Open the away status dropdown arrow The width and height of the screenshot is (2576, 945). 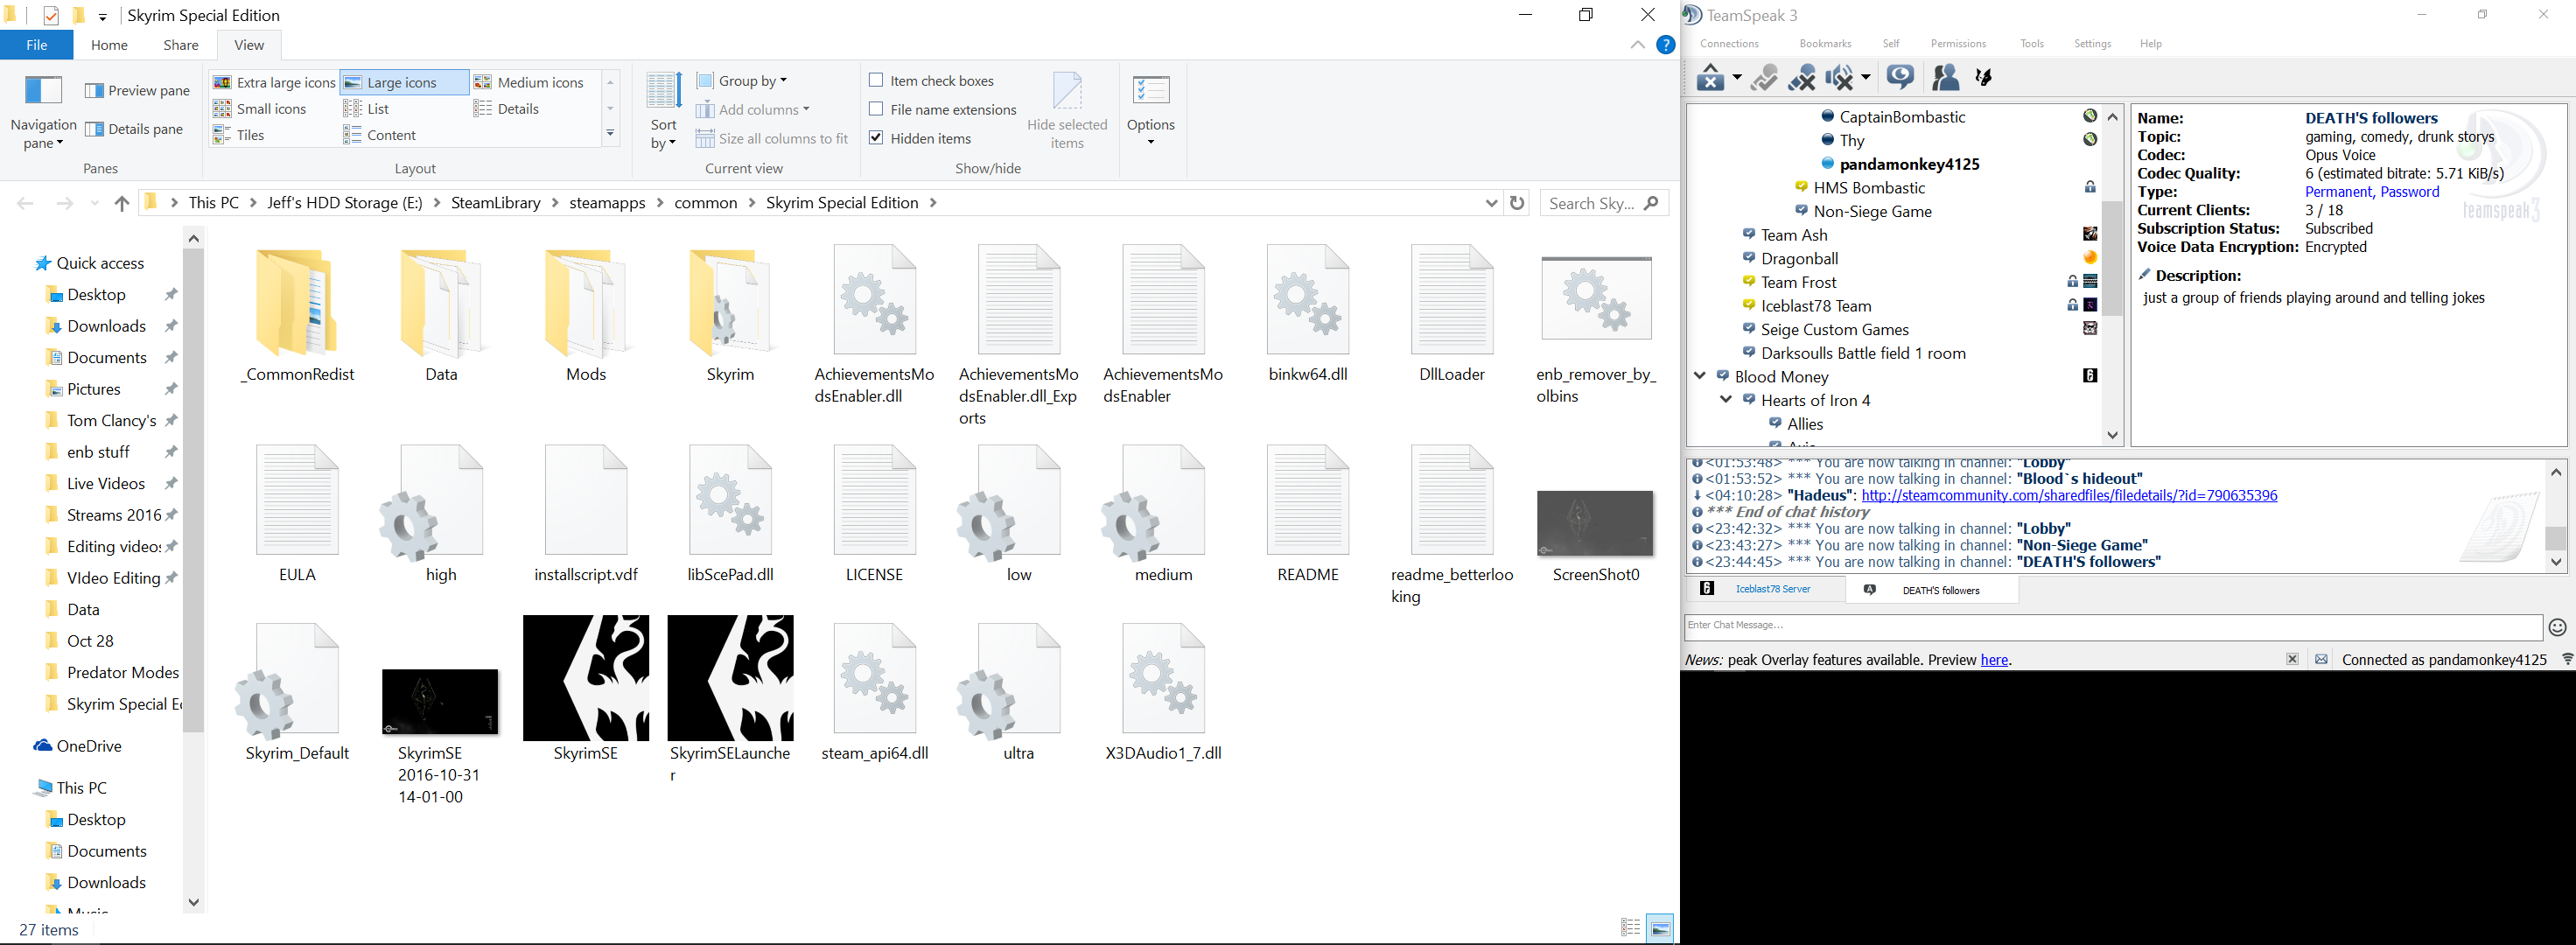(1737, 77)
